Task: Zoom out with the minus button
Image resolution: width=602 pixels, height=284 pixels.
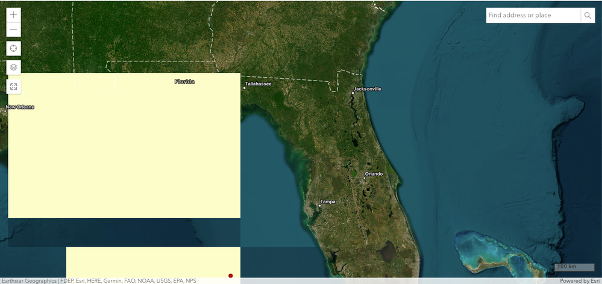Action: 13,29
